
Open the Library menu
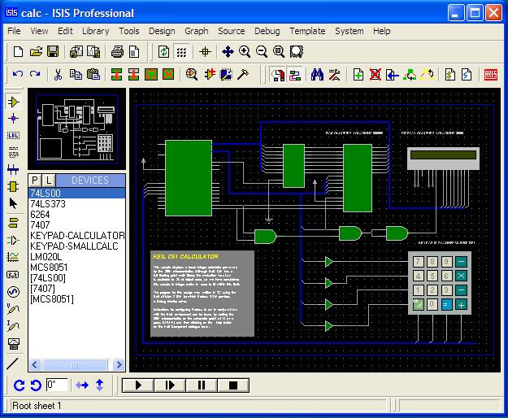coord(96,31)
